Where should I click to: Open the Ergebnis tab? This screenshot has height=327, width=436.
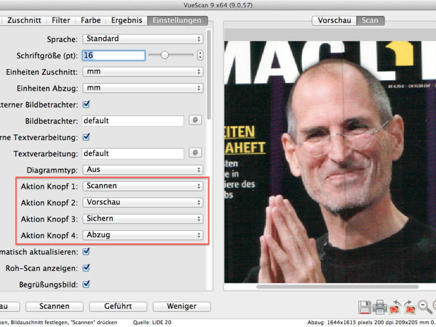126,20
